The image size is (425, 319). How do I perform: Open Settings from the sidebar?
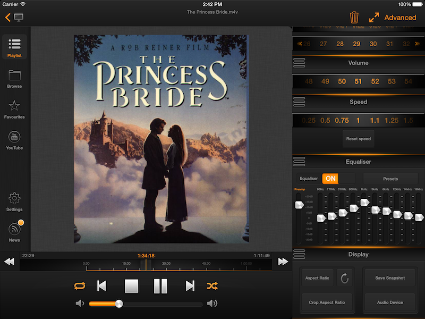14,202
